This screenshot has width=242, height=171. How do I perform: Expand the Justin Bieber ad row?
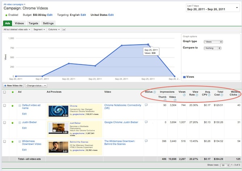tap(20, 122)
